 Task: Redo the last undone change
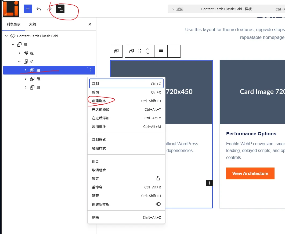49,9
